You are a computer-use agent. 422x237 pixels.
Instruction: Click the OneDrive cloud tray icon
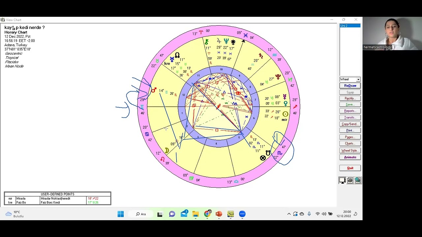pos(302,214)
